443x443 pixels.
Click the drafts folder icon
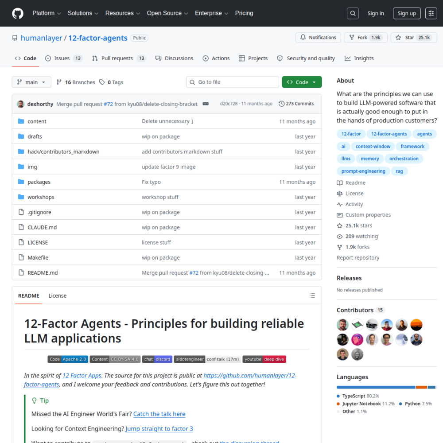(x=21, y=136)
